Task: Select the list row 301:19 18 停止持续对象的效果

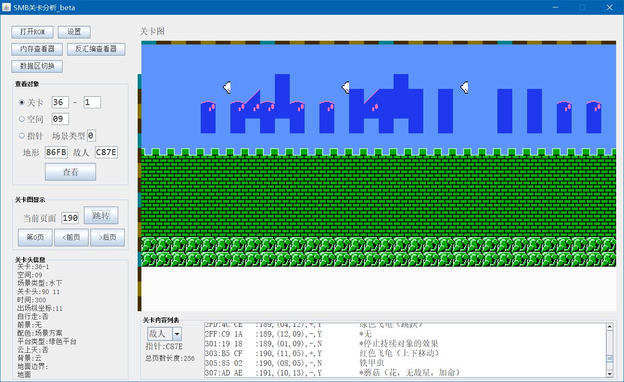Action: (x=405, y=344)
